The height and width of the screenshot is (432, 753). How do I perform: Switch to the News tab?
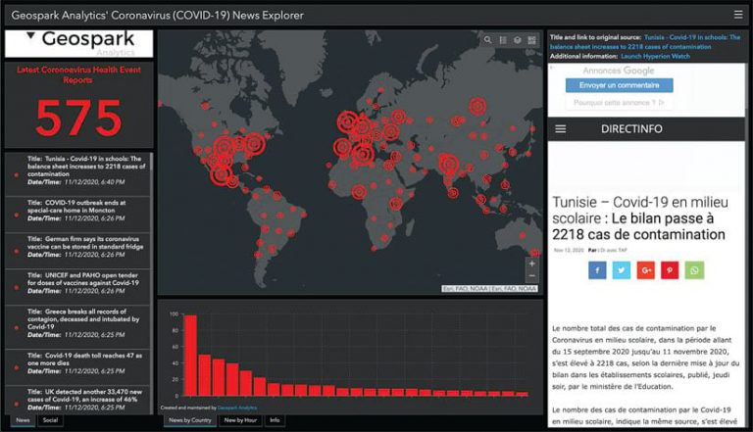point(23,420)
